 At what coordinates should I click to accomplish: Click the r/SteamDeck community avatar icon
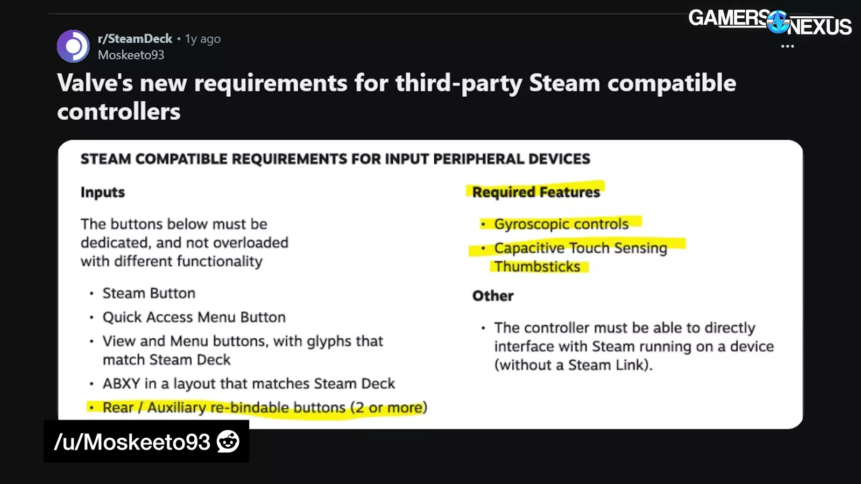click(73, 46)
